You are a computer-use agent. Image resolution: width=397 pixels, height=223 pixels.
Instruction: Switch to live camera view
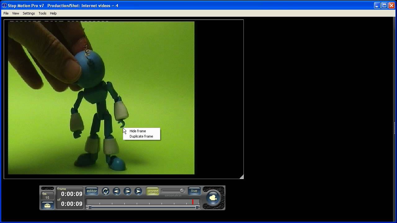click(194, 191)
